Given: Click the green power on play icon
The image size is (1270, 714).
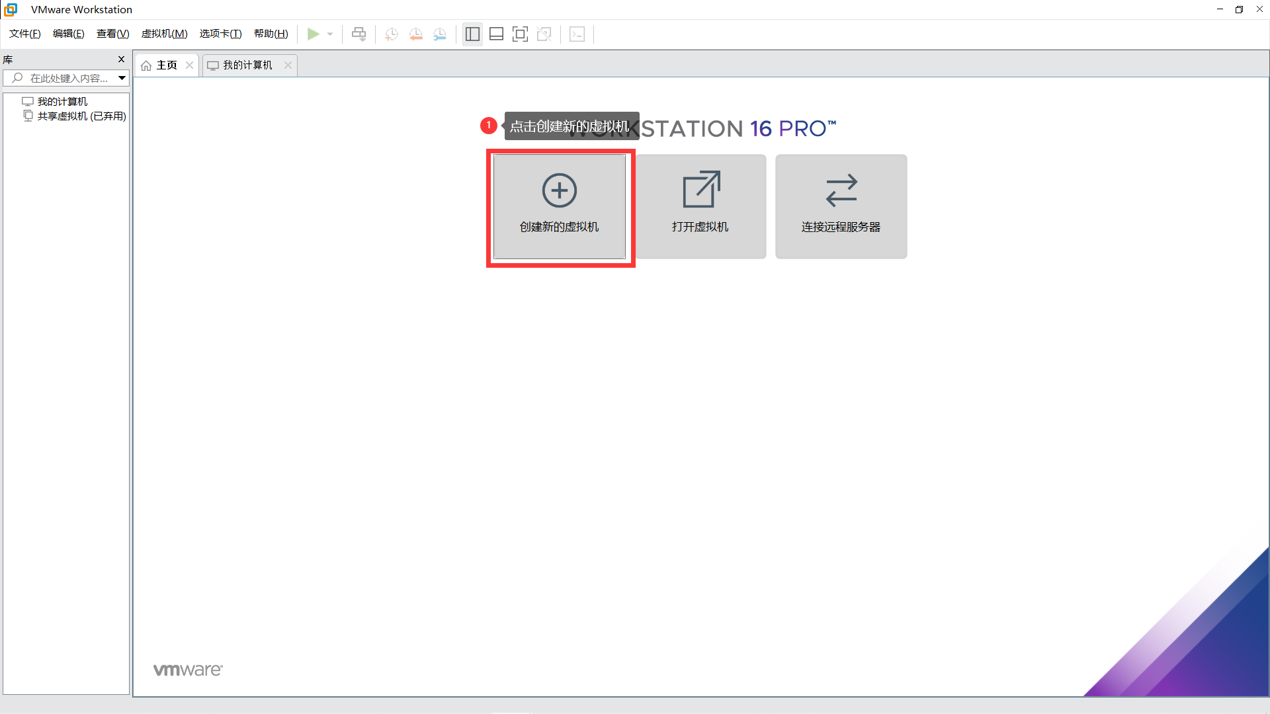Looking at the screenshot, I should point(313,34).
